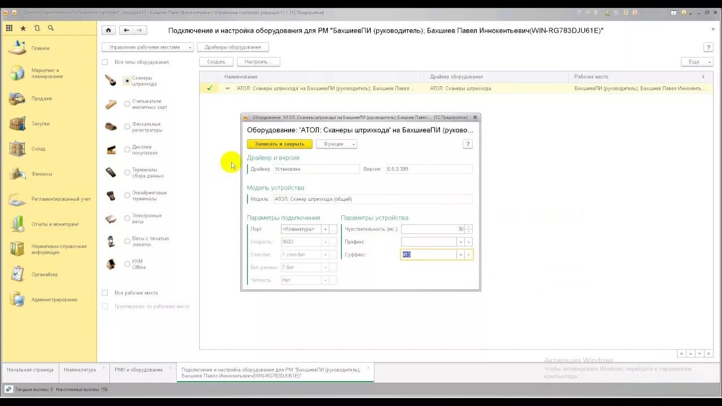Close the Номенклатура tab
722x406 pixels.
point(104,368)
